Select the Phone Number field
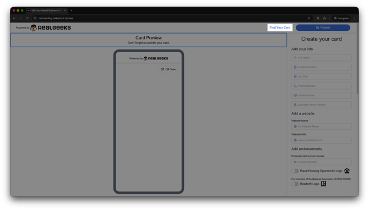The height and width of the screenshot is (210, 369). click(322, 86)
